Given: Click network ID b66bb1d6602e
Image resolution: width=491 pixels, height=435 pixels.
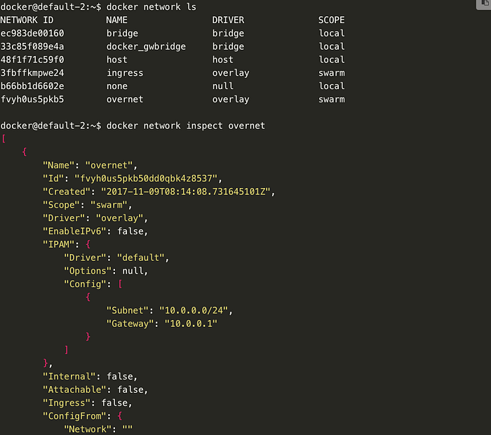Looking at the screenshot, I should [32, 86].
